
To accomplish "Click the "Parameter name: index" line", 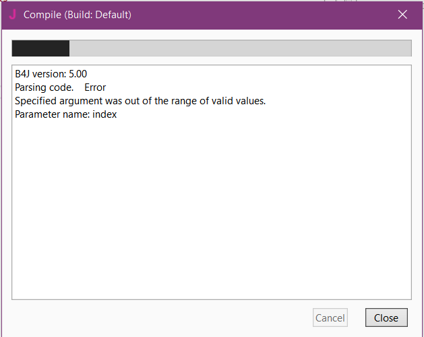I will click(65, 114).
